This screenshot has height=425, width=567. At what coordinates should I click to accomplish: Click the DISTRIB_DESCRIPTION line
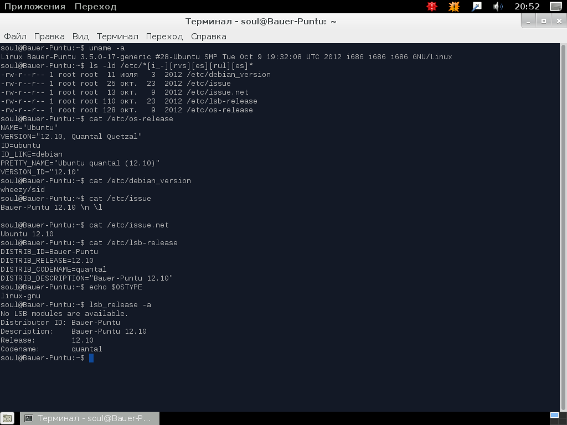pyautogui.click(x=87, y=278)
